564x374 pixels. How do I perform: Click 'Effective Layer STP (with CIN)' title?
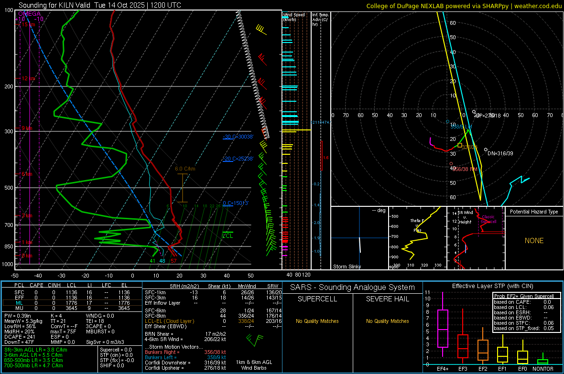tap(492, 286)
